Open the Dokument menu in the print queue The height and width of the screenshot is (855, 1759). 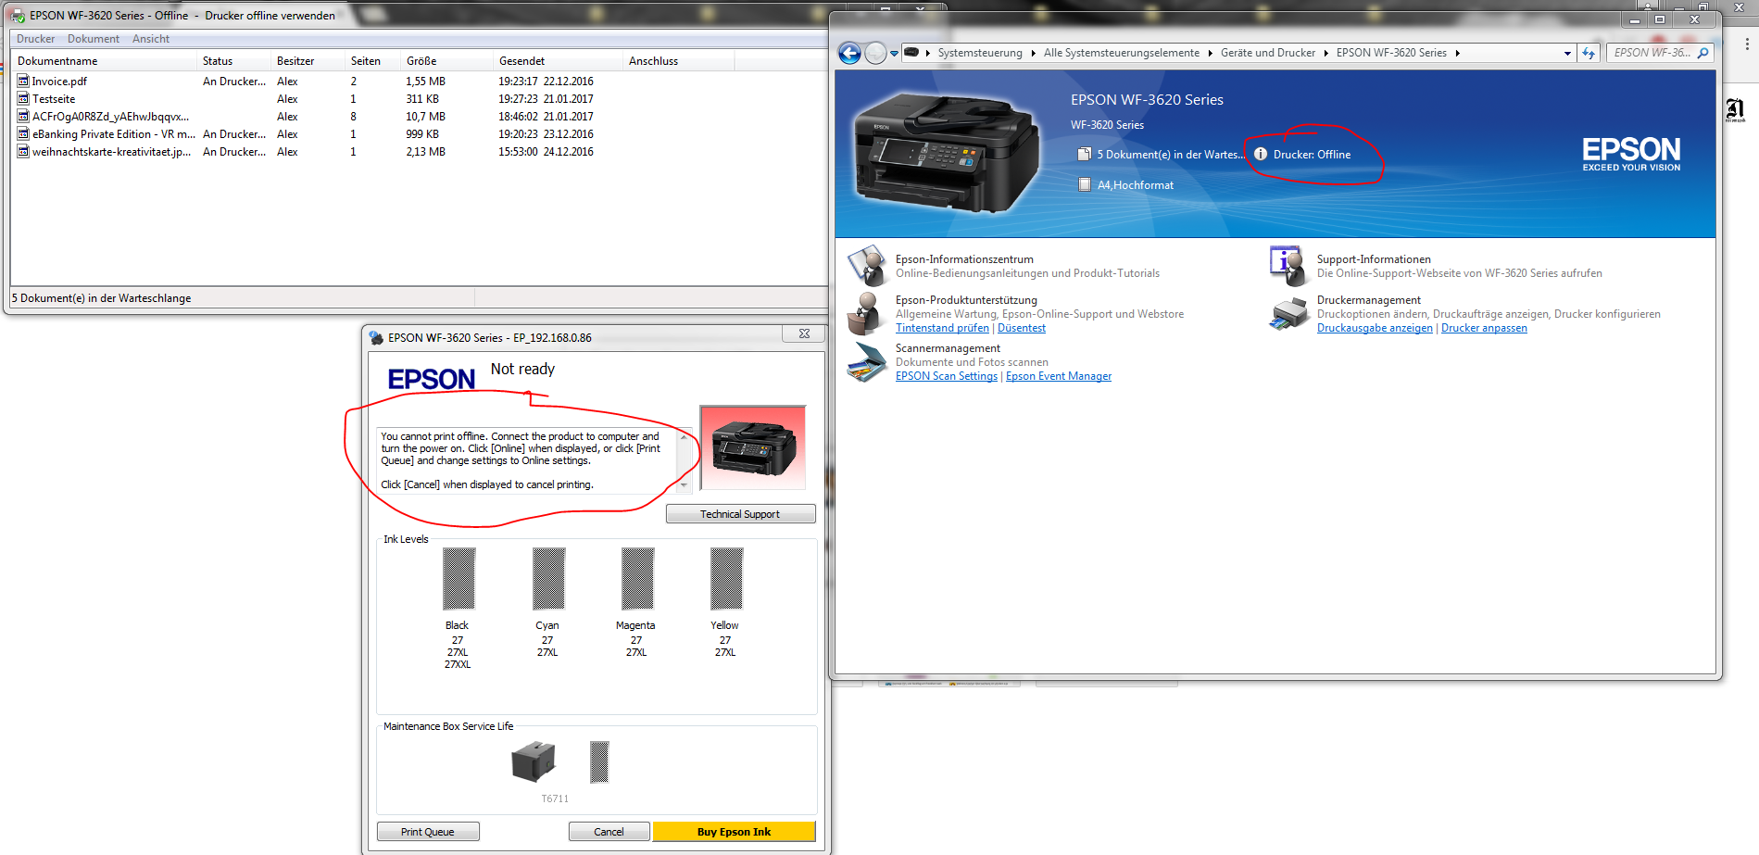pos(94,39)
